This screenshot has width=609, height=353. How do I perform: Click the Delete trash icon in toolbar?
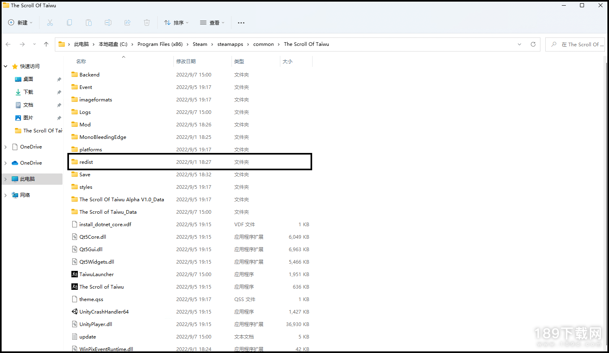pyautogui.click(x=147, y=23)
